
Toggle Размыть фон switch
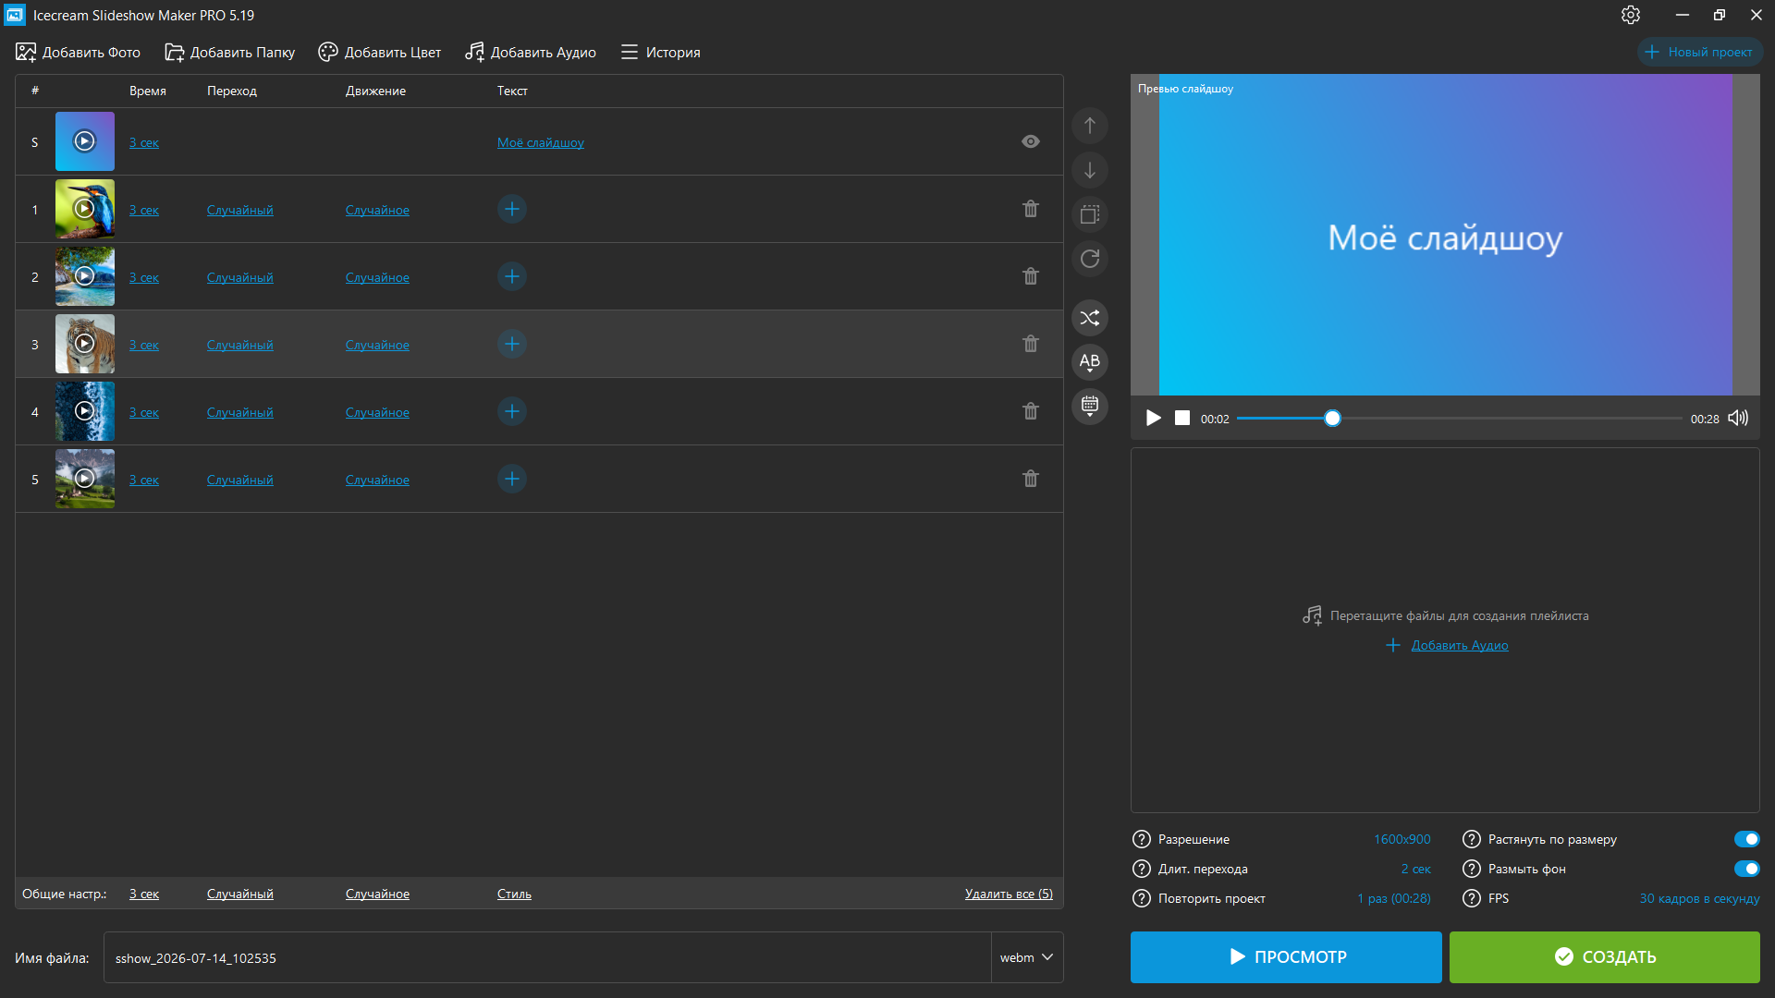click(x=1747, y=869)
